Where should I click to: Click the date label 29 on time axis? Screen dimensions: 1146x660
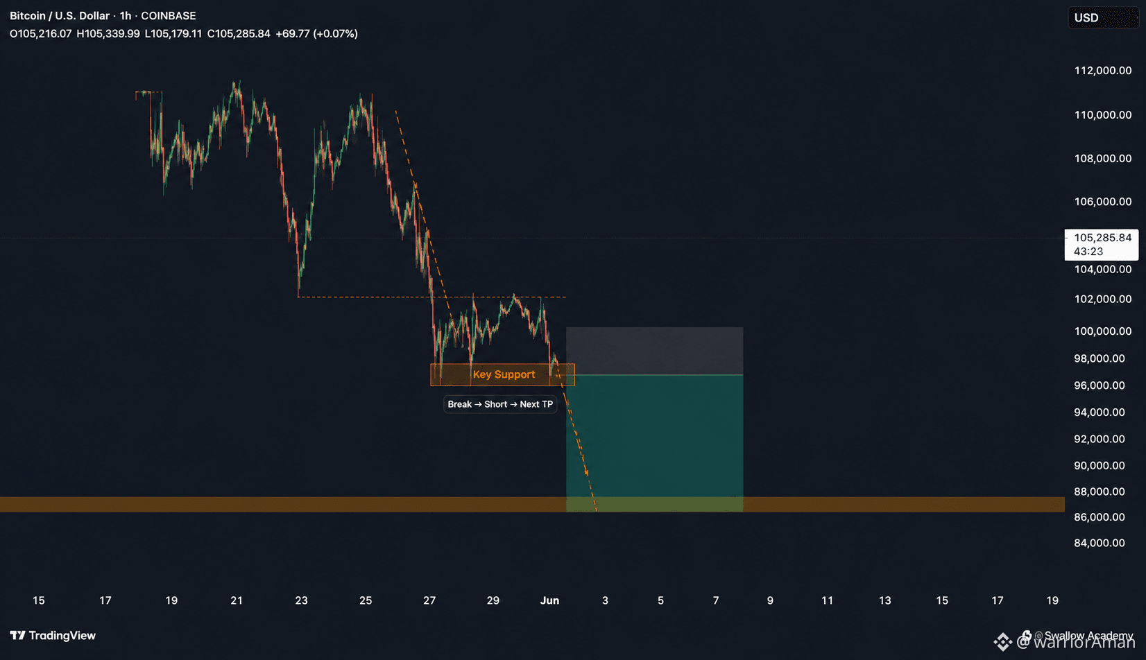493,600
